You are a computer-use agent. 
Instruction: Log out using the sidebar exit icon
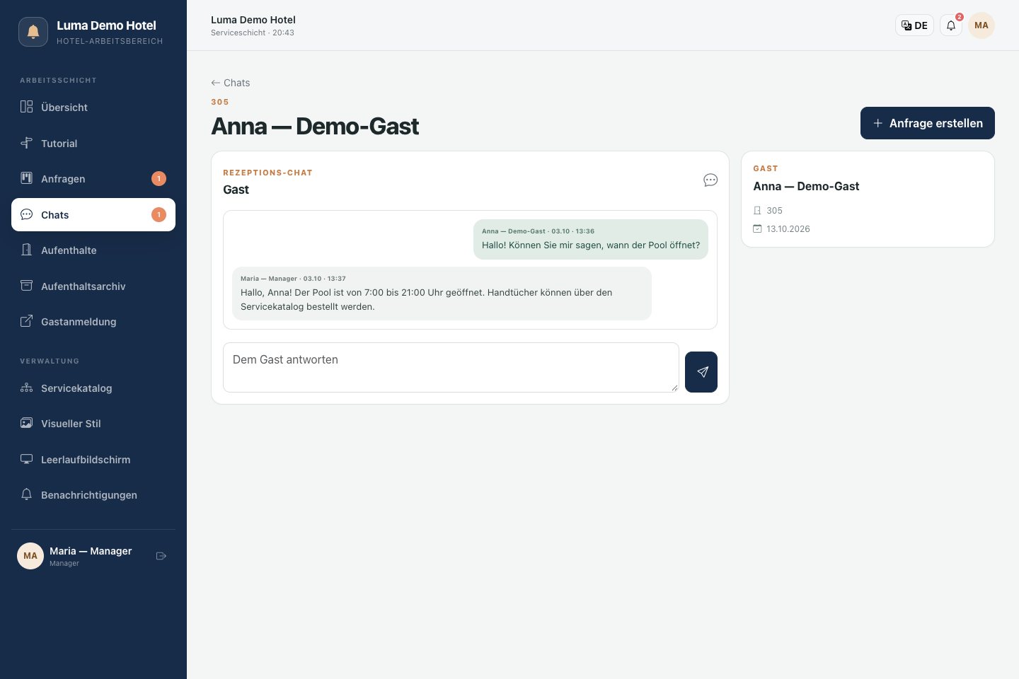click(x=161, y=556)
